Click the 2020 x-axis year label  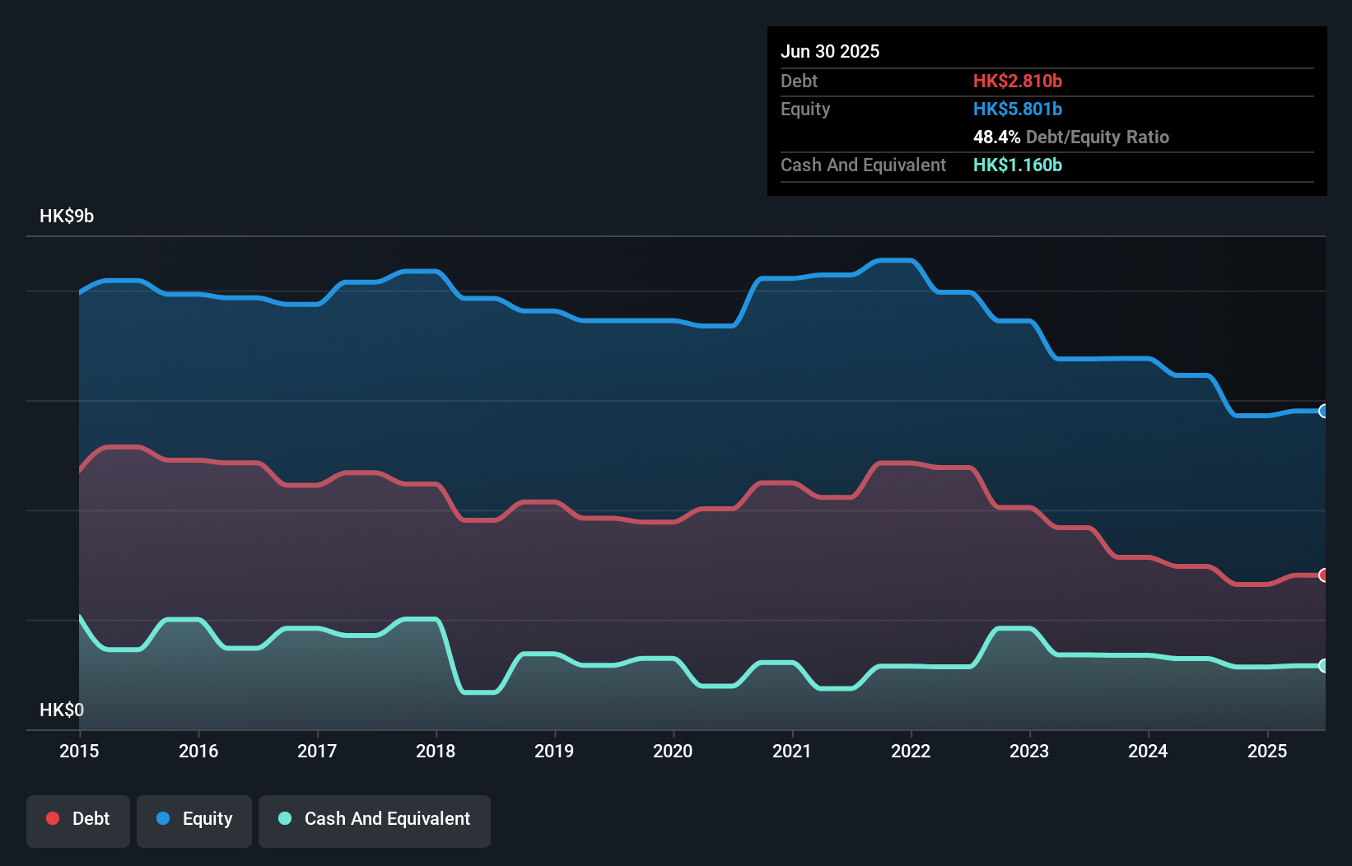(x=673, y=751)
